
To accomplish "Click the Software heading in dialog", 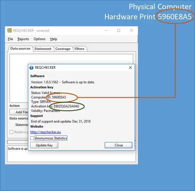I will [x=37, y=76].
